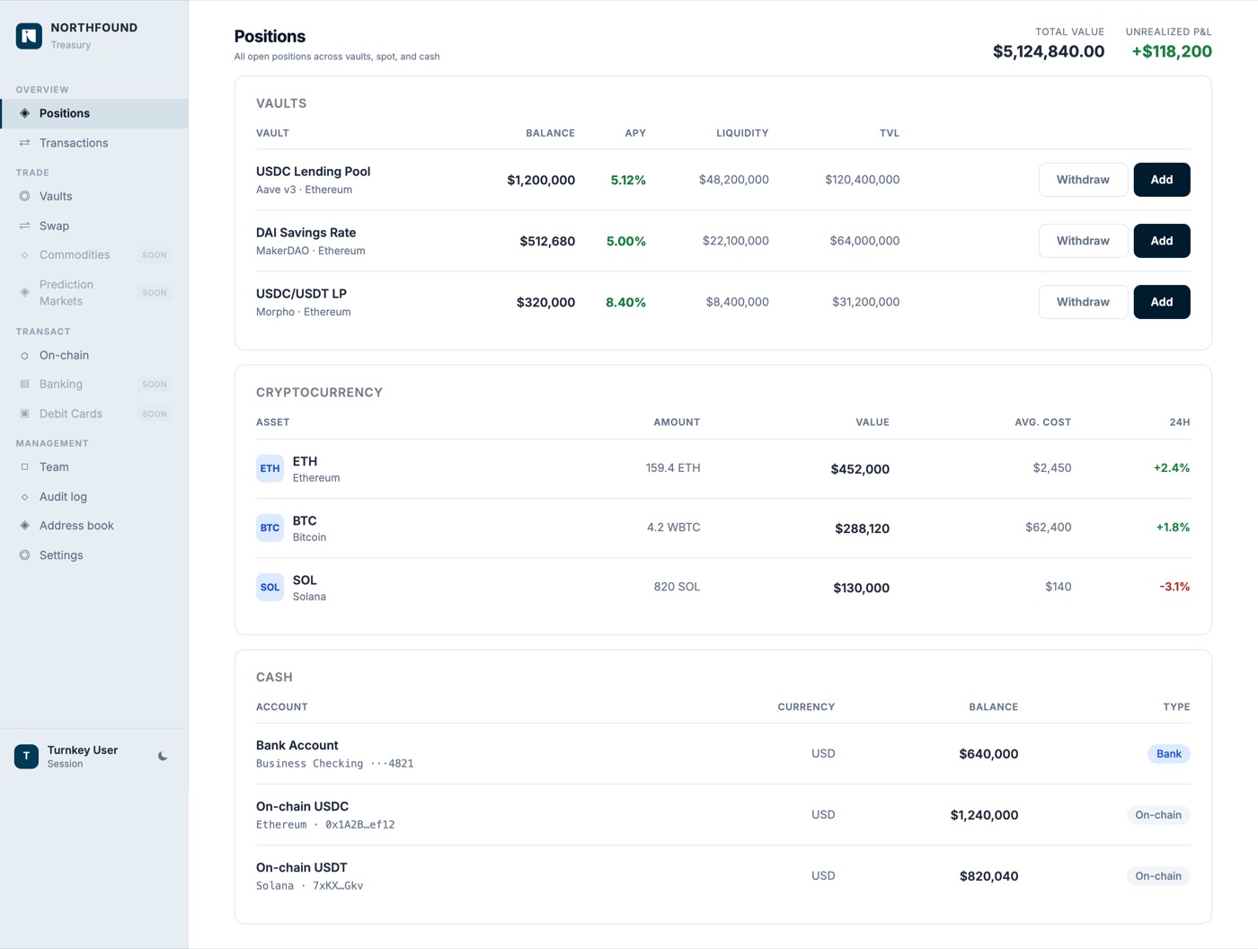1258x949 pixels.
Task: Click the SOL asset badge icon
Action: click(x=270, y=587)
